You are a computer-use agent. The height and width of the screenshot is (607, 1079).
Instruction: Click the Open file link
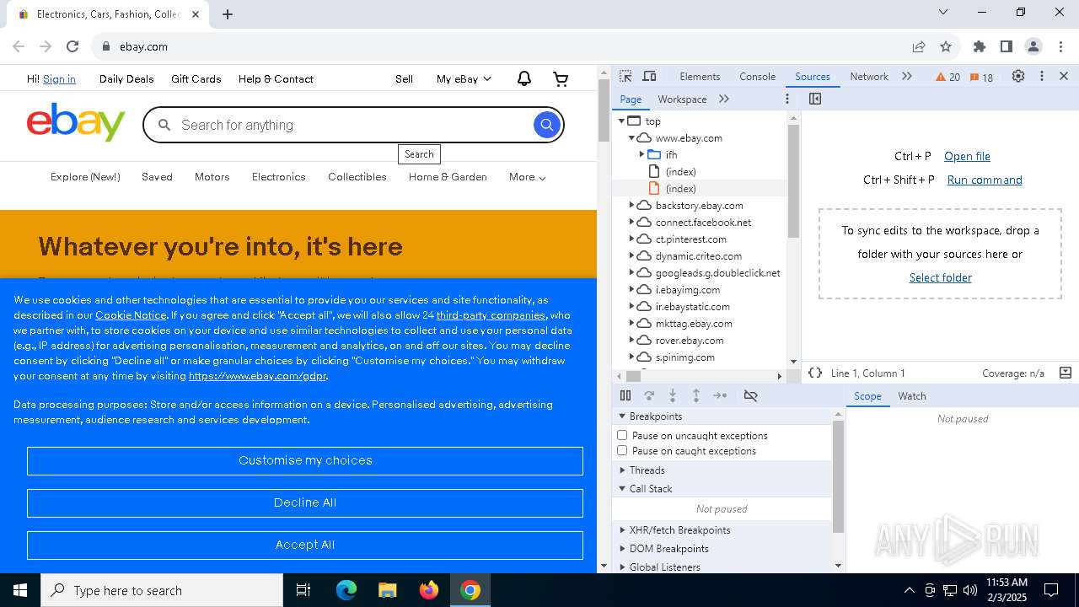pos(967,156)
